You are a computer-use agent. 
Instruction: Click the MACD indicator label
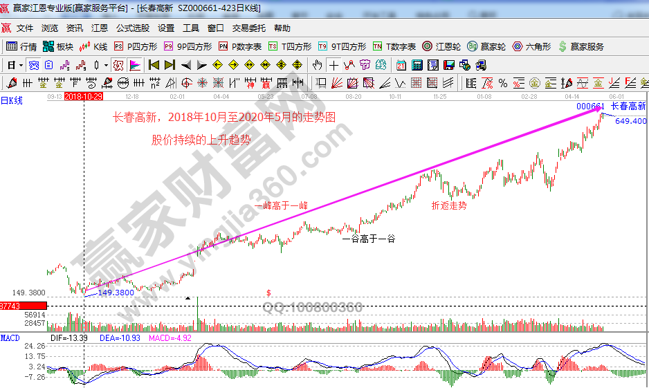[x=10, y=338]
